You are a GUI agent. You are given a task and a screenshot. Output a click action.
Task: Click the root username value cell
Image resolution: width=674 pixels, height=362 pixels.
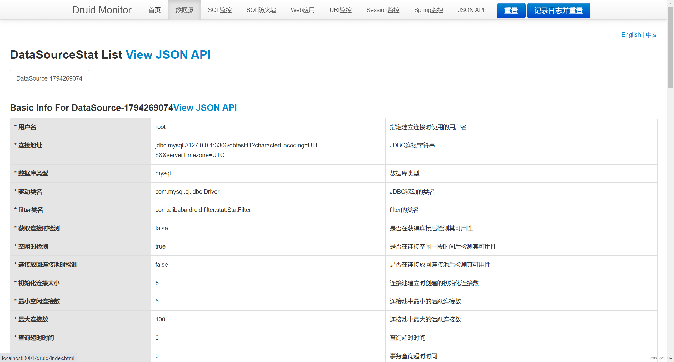267,127
